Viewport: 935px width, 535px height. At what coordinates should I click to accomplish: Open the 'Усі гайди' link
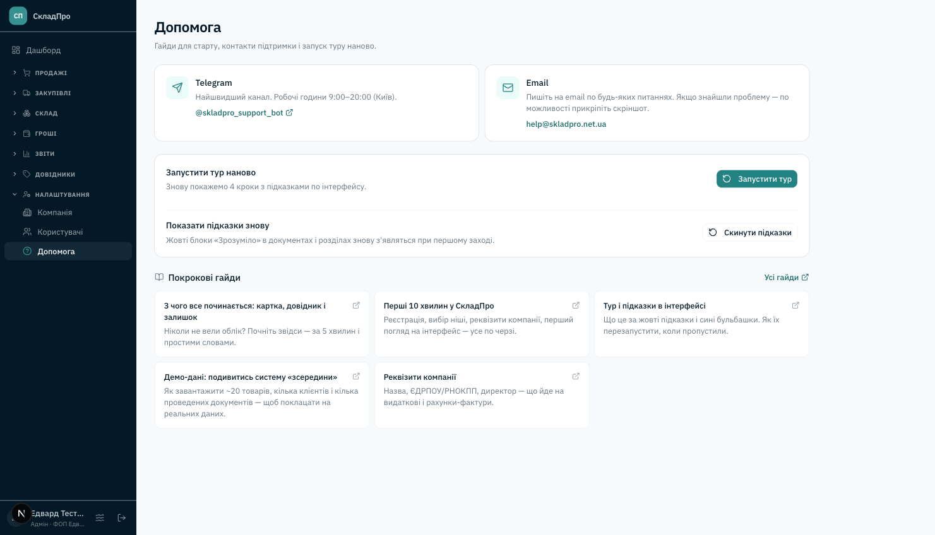787,278
